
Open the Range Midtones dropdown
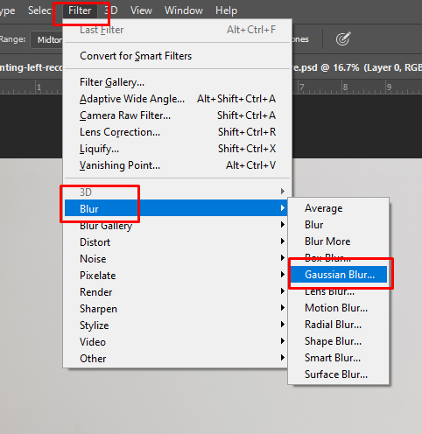point(46,39)
